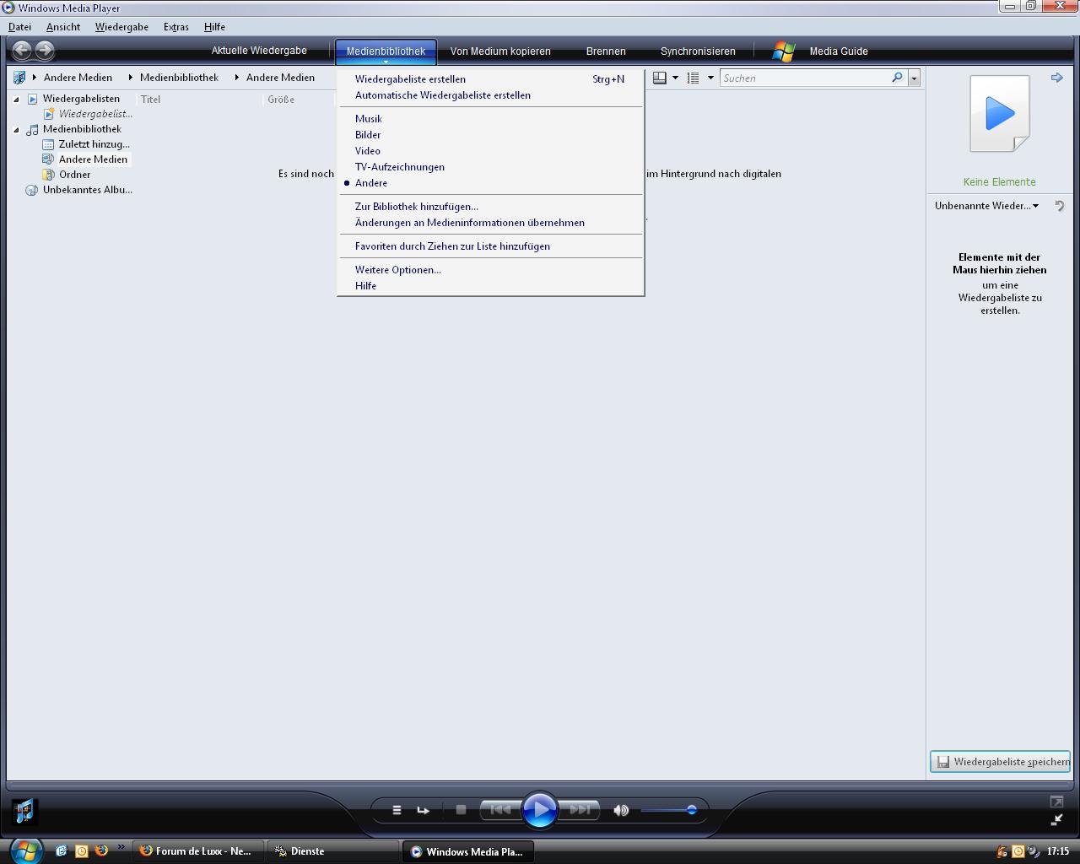
Task: Open the Wiedergabe menu
Action: 121,27
